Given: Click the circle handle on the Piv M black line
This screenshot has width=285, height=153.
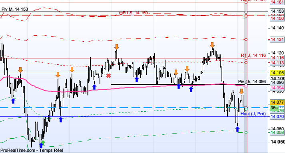Looking at the screenshot, I should click(246, 12).
